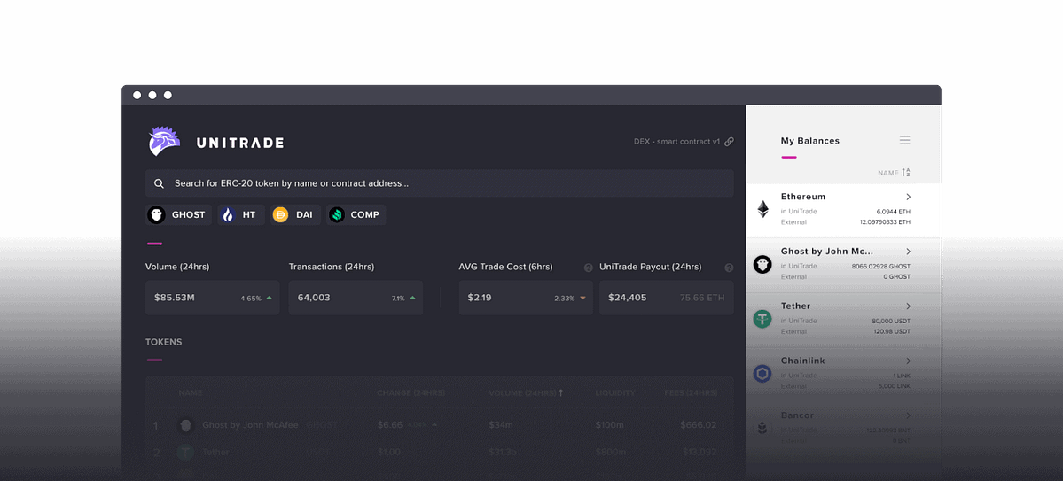Expand the Tether balance chevron
This screenshot has height=481, width=1063.
909,306
